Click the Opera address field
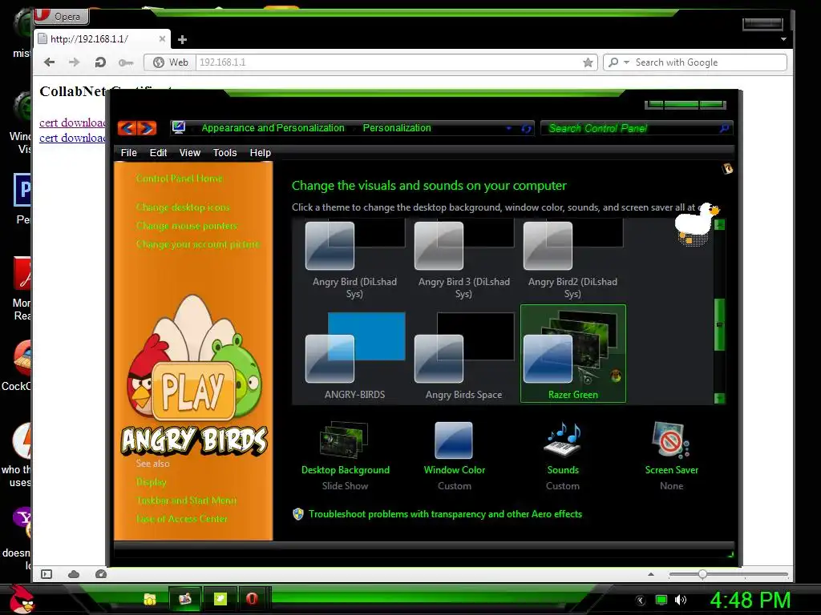The height and width of the screenshot is (615, 821). (x=389, y=62)
